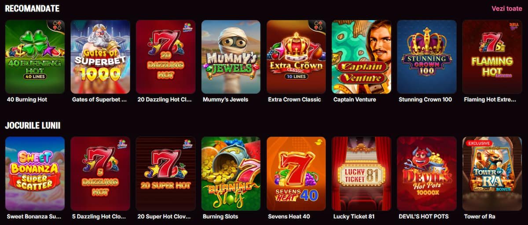Open the 40 Burning Hot game tile
Viewport: 528px width, 225px height.
pos(35,57)
